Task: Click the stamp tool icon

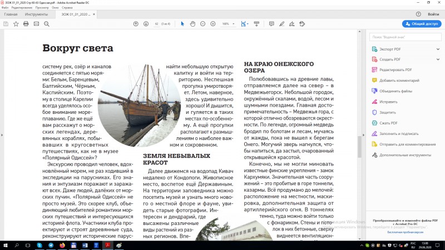Action: (302, 24)
